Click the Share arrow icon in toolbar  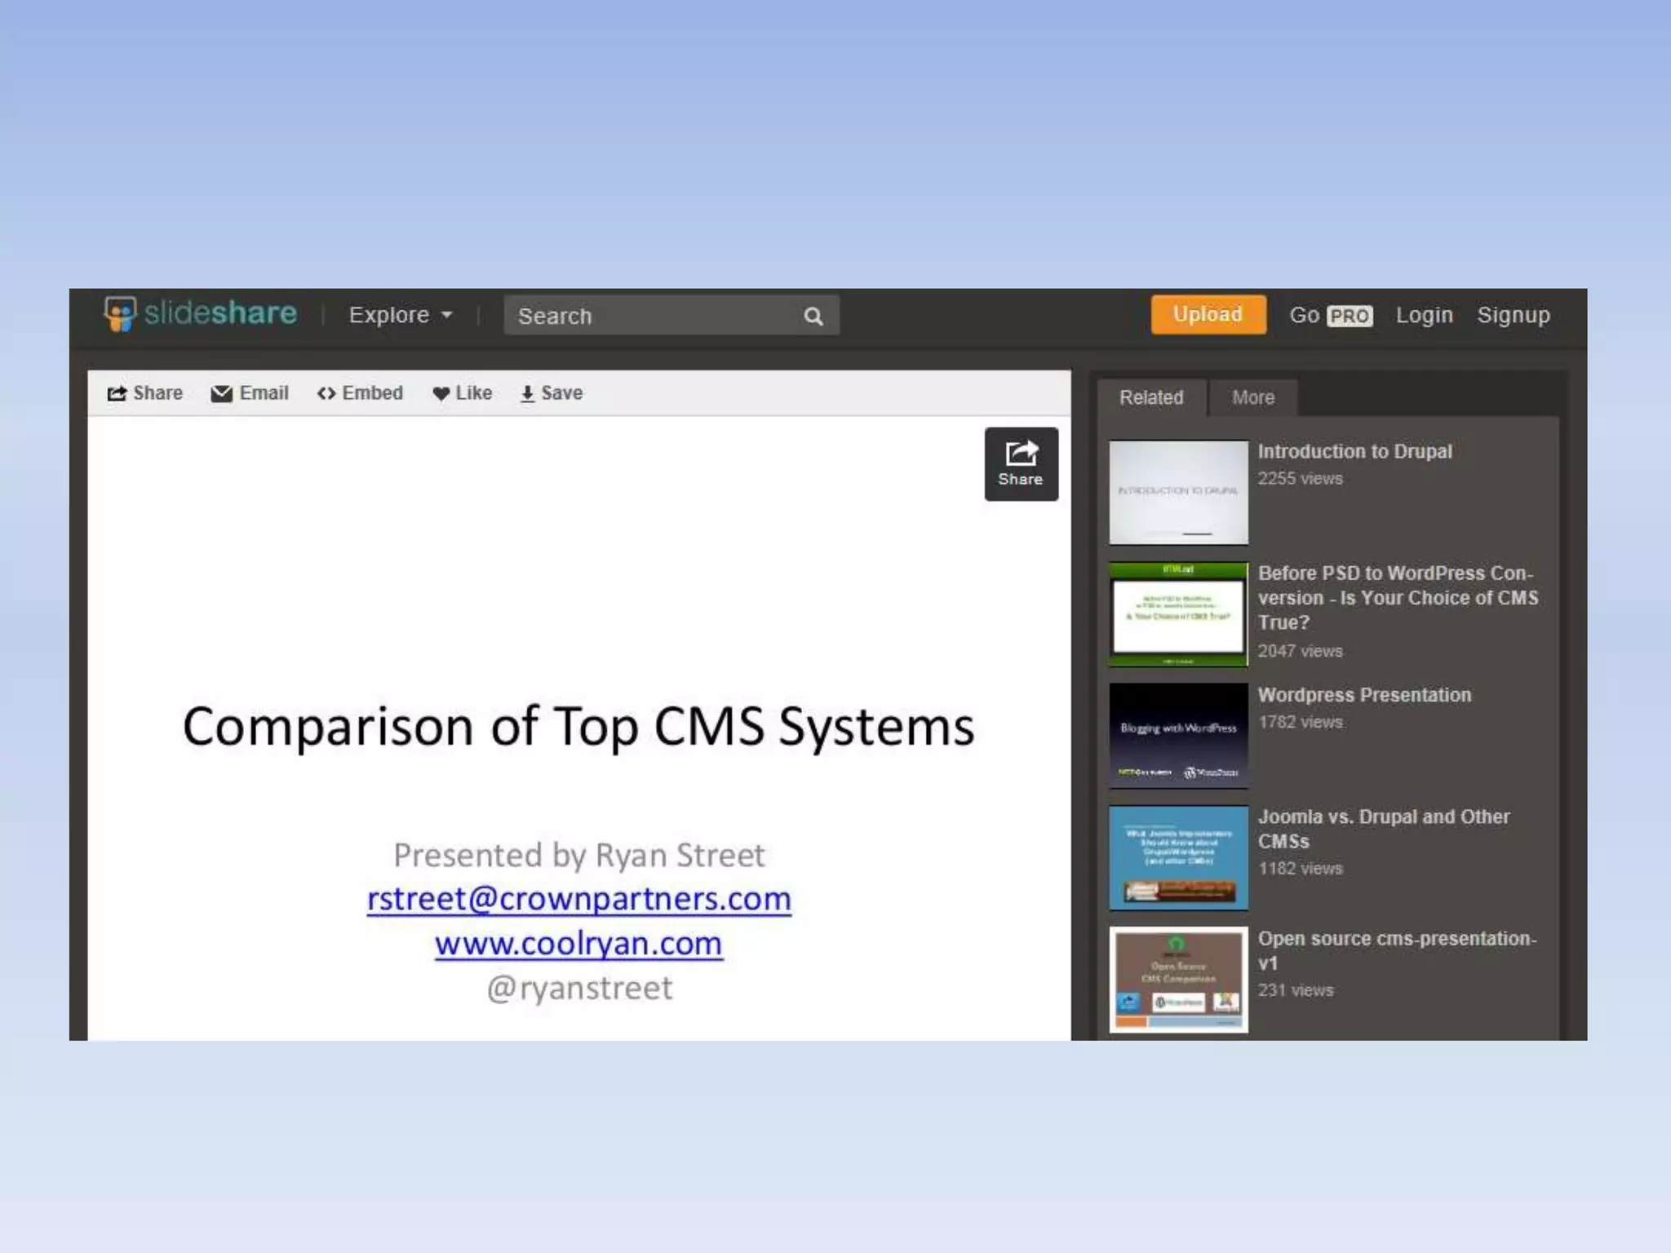[x=117, y=394]
